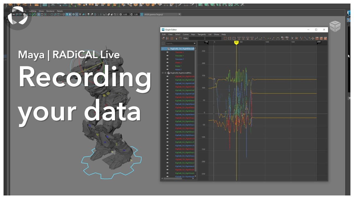
Task: Open the Dope Sheet from Graph Editor
Action: point(317,38)
